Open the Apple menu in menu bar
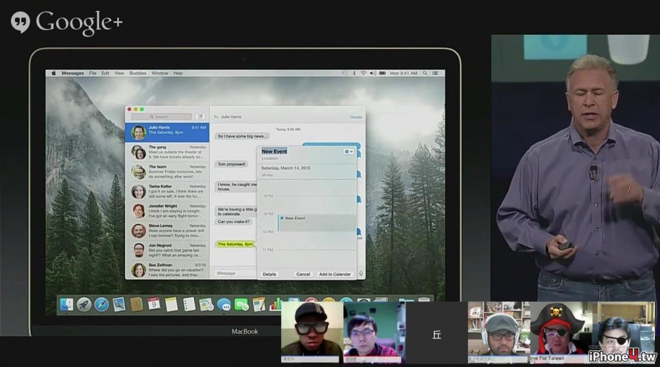 (53, 74)
